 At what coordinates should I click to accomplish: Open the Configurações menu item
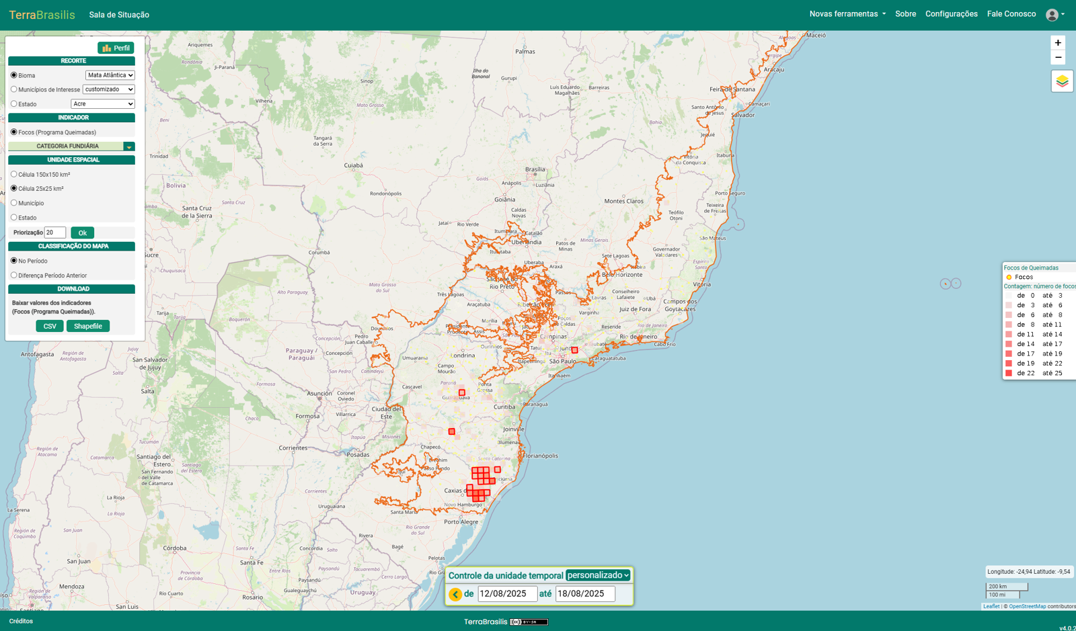click(x=951, y=14)
